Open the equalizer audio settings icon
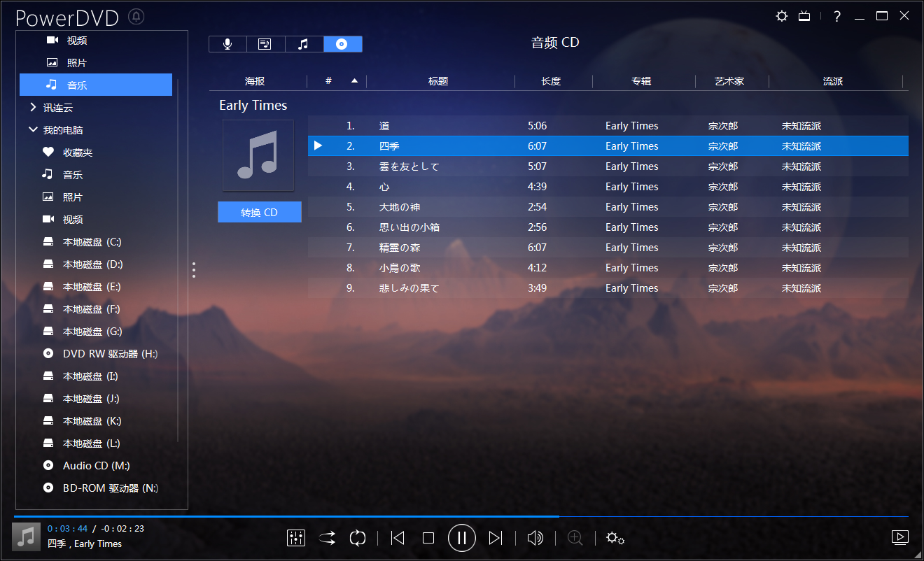Image resolution: width=924 pixels, height=561 pixels. pos(296,538)
